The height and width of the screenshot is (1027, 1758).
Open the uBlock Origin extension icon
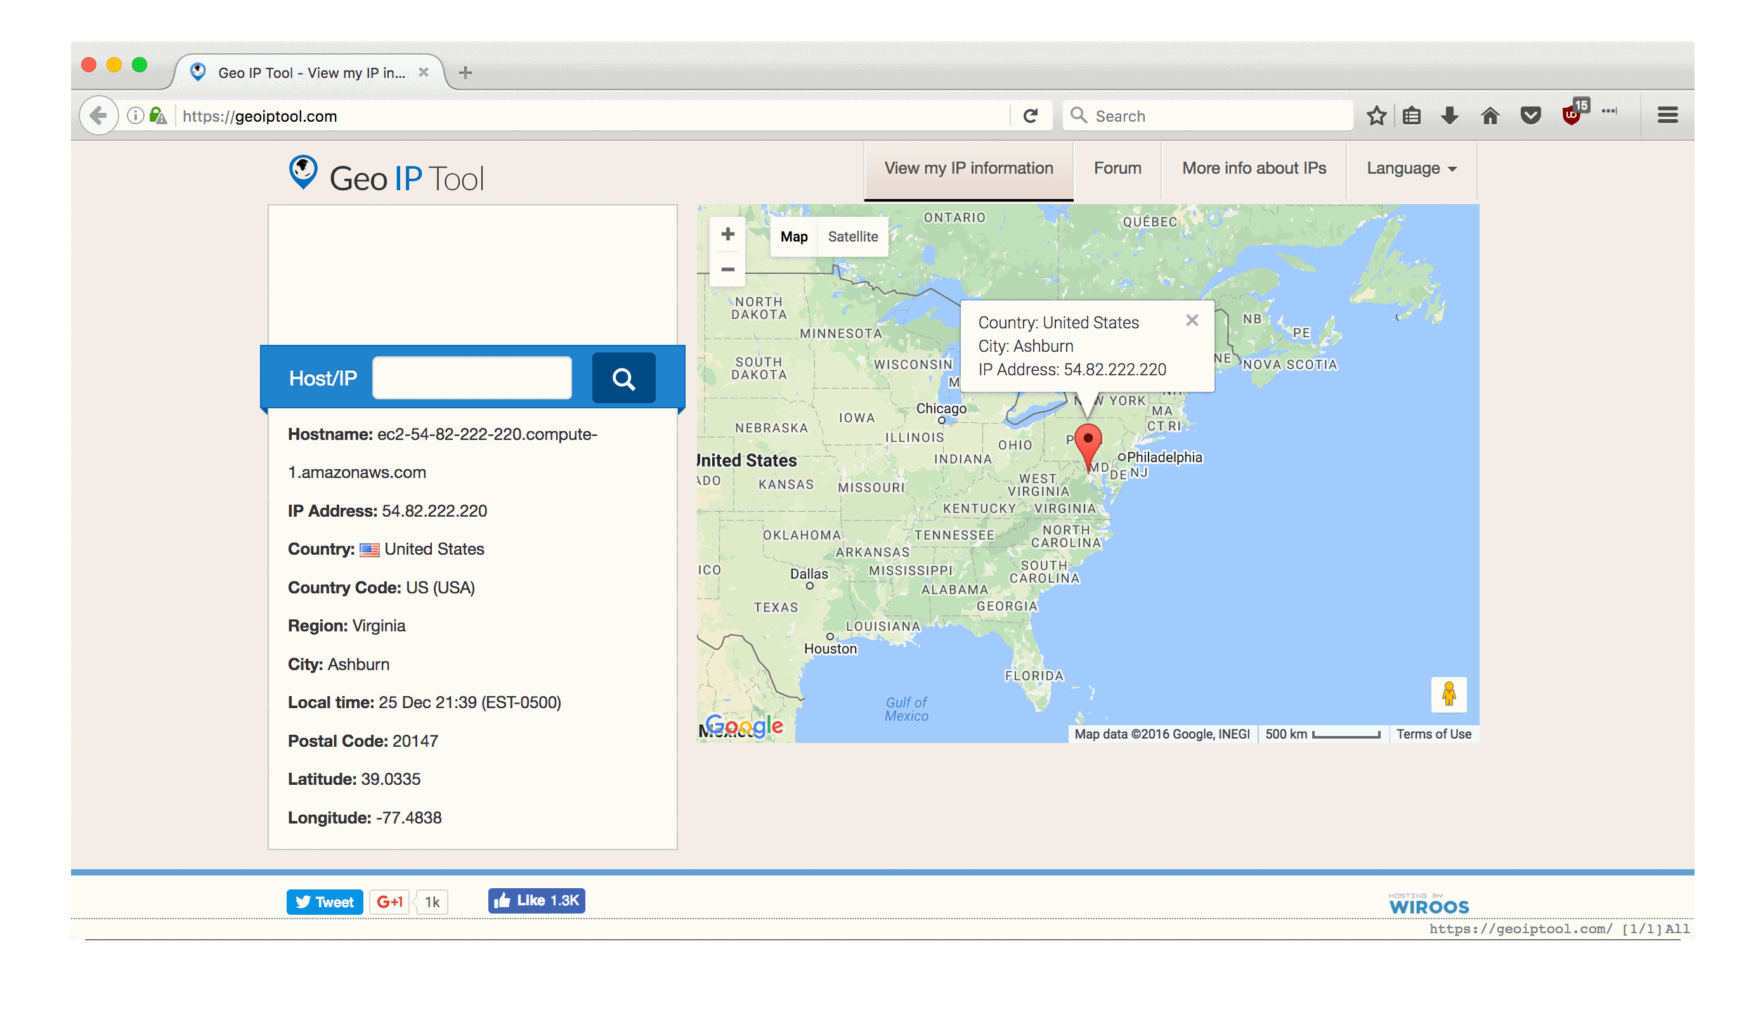pyautogui.click(x=1571, y=115)
